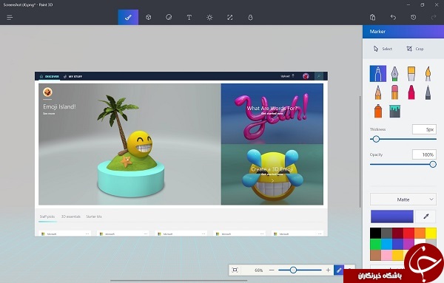Choose the dark red color swatch
Viewport: 444px width, 283px height.
pos(397,233)
